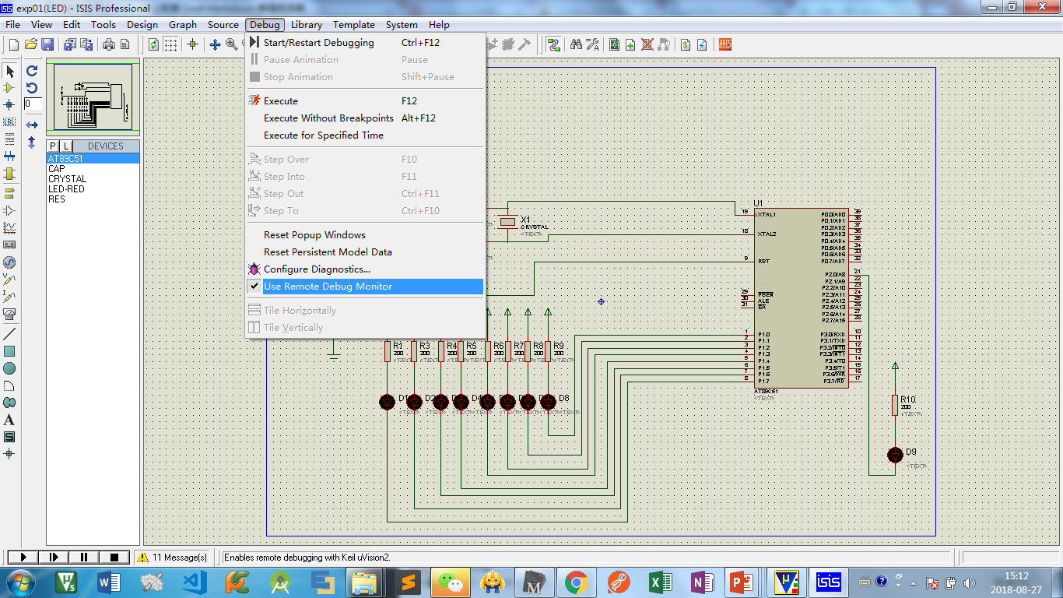Image resolution: width=1063 pixels, height=598 pixels.
Task: Click the Wire autorouter toolbar icon
Action: pyautogui.click(x=553, y=44)
